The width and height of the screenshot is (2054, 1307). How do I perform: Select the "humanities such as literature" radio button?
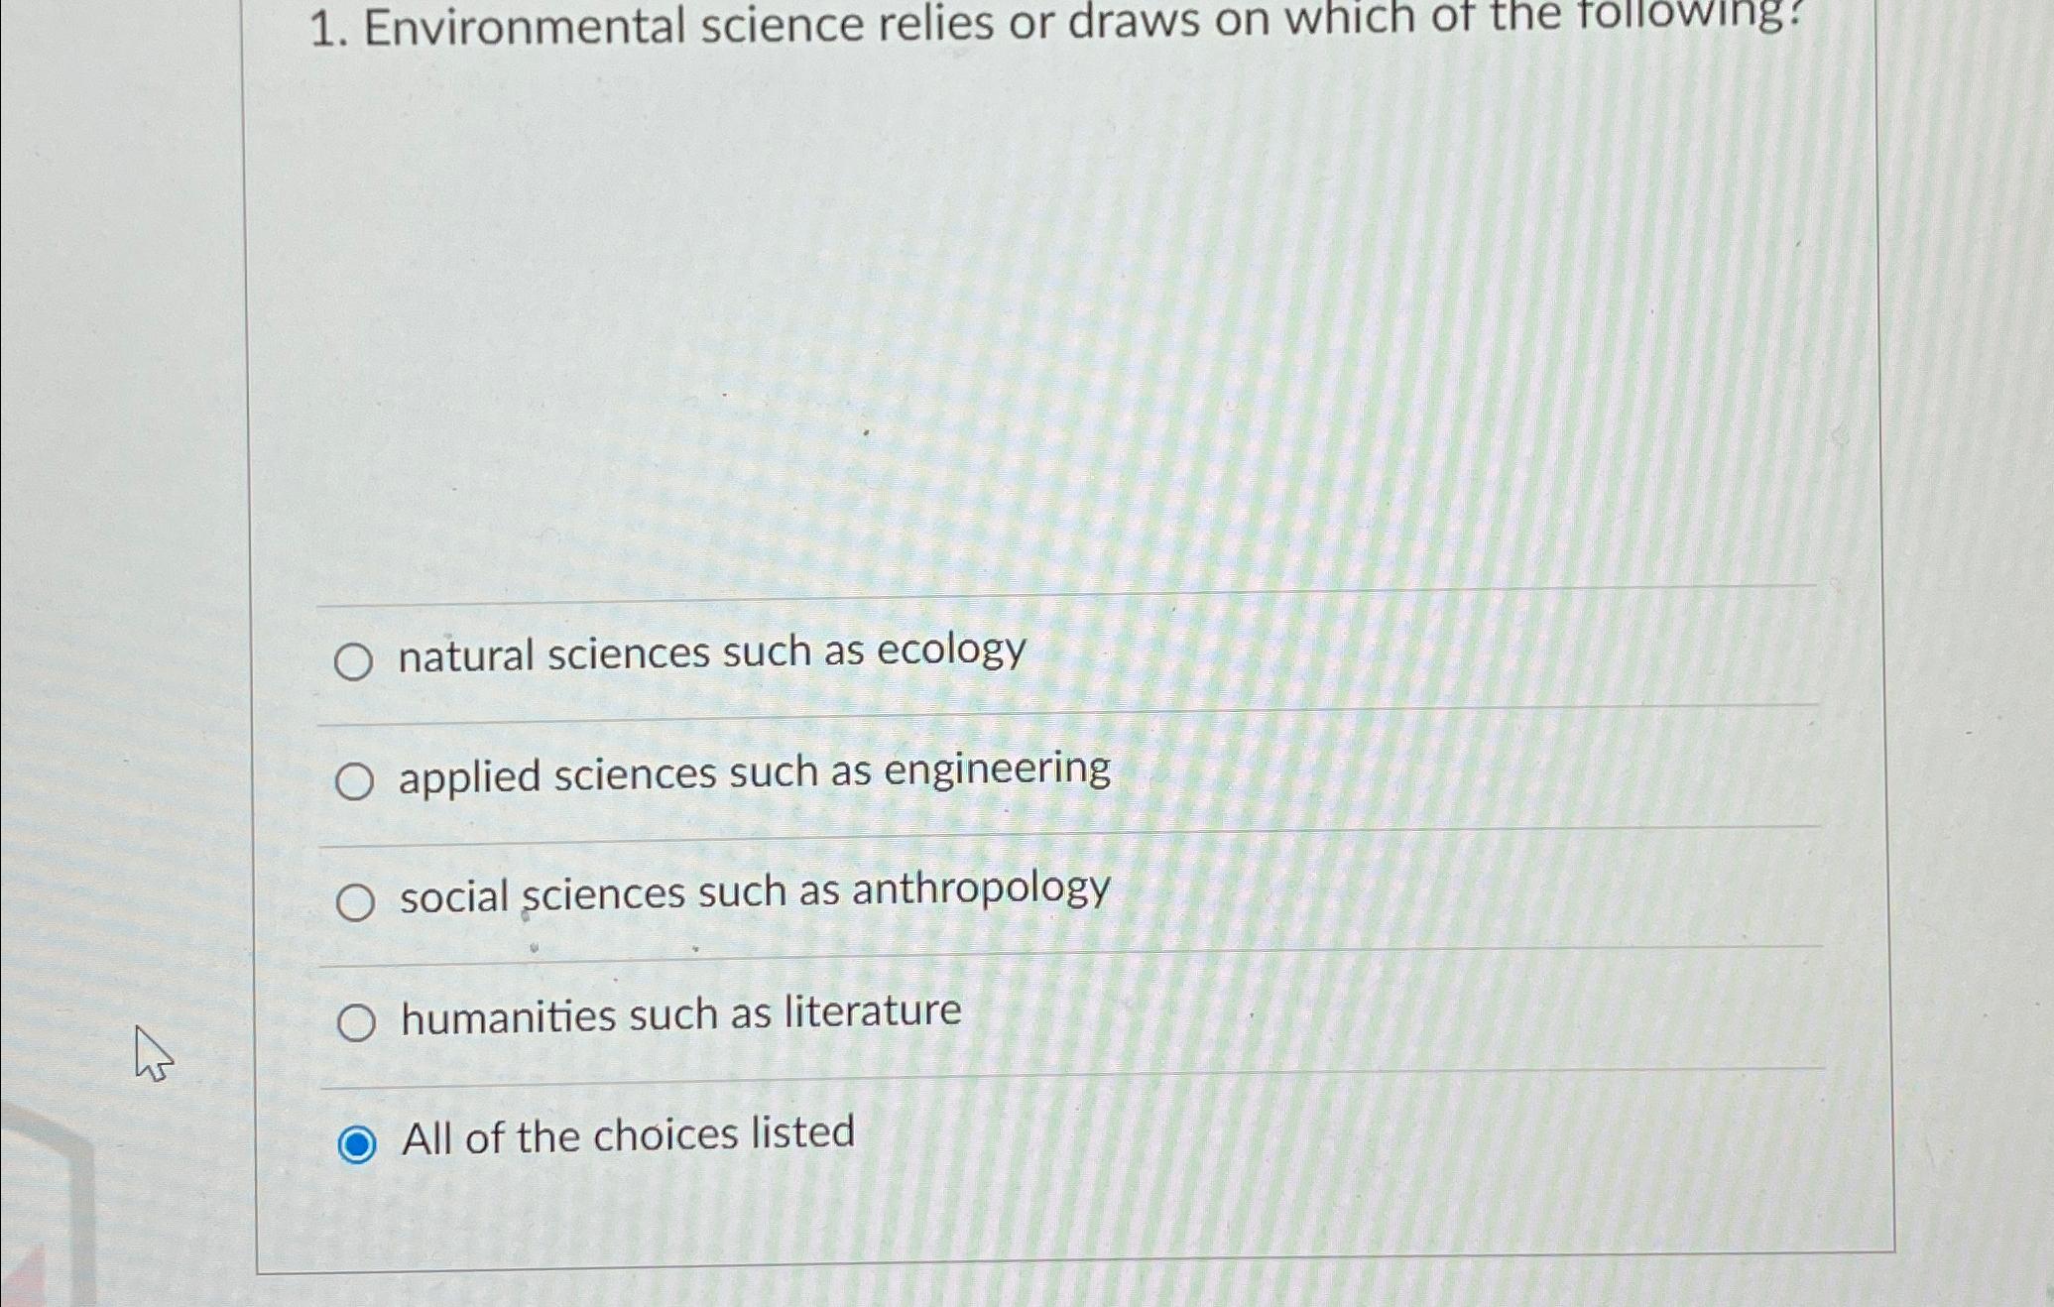357,1021
